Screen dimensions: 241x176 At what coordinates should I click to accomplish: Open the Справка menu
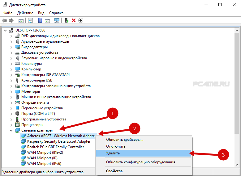click(56, 13)
